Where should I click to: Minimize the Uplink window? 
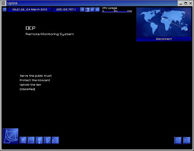point(181,3)
